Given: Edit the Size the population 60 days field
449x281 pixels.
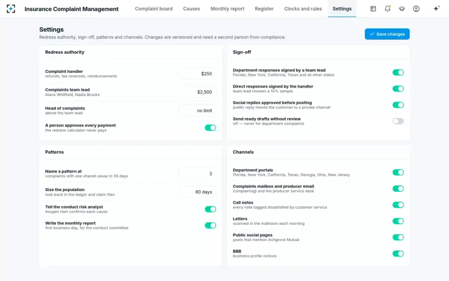Looking at the screenshot, I should coord(198,192).
